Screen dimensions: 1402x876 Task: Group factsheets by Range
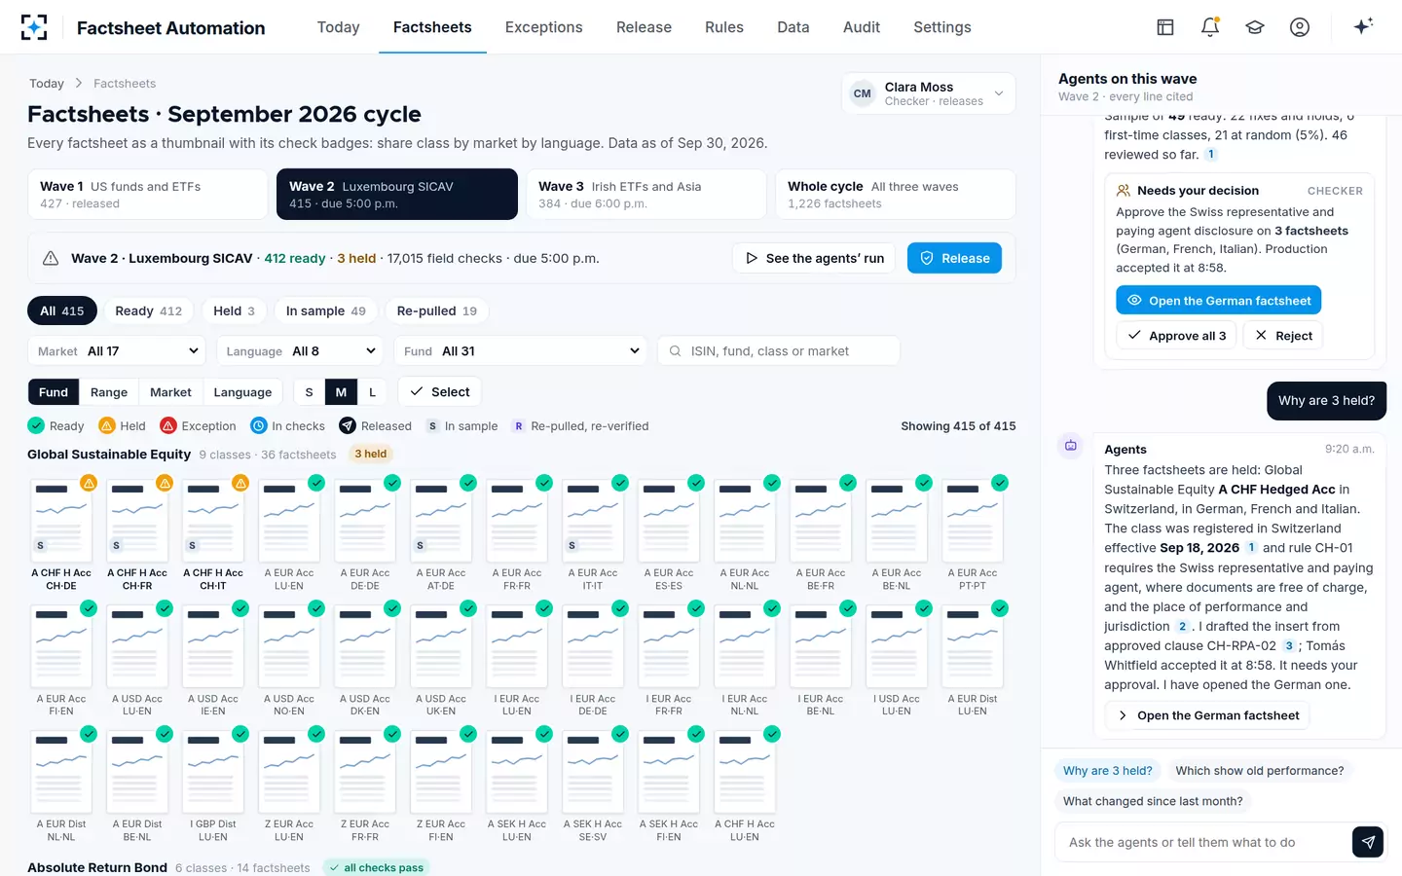[x=109, y=392]
